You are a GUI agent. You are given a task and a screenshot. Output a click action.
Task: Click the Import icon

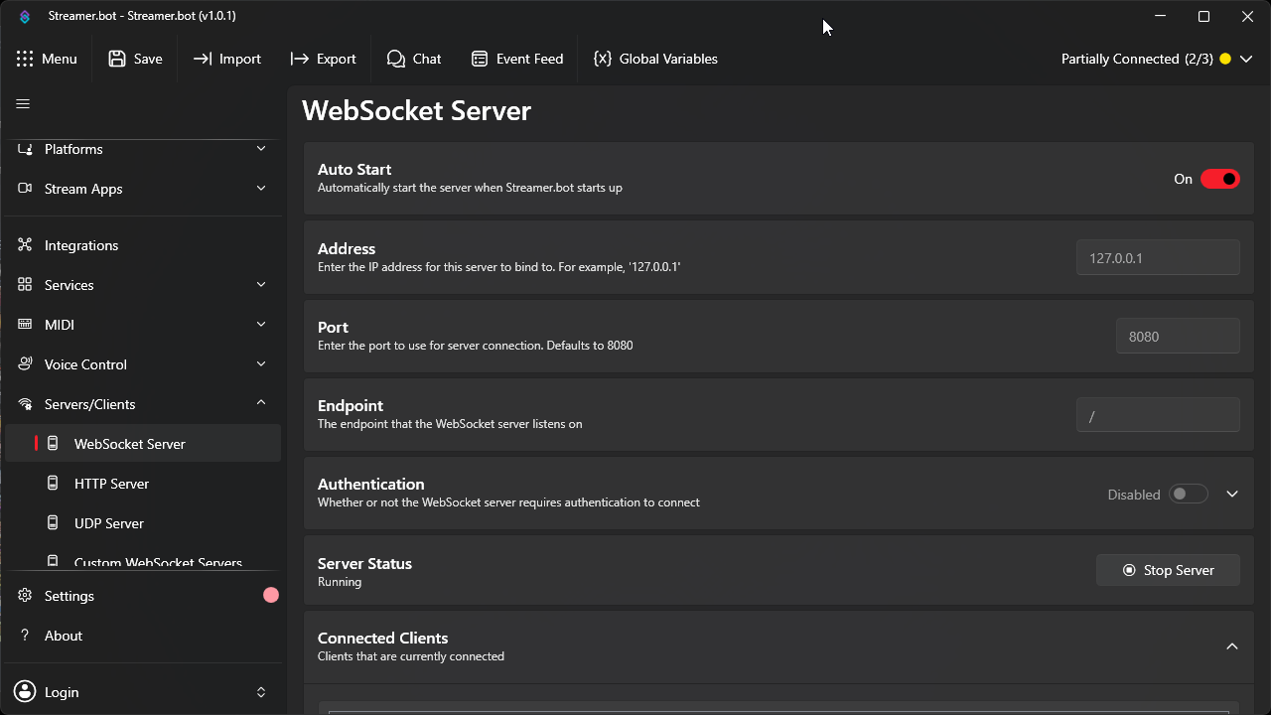(x=203, y=59)
